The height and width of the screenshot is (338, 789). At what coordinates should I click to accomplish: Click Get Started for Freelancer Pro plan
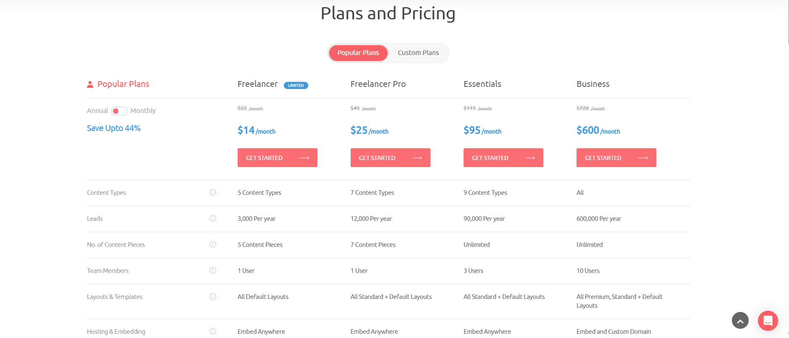(390, 158)
